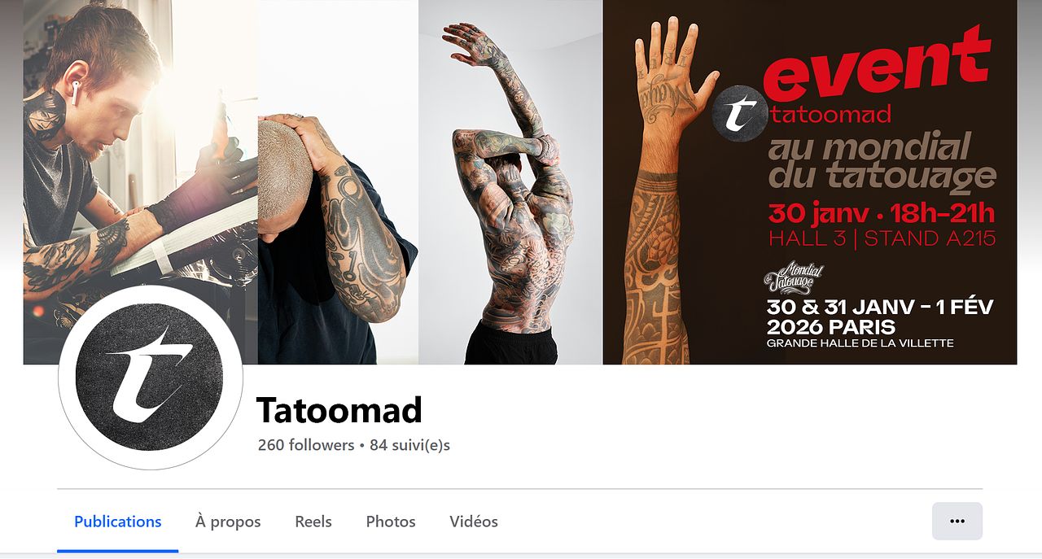Image resolution: width=1042 pixels, height=559 pixels.
Task: Open the À propos tab
Action: (x=228, y=522)
